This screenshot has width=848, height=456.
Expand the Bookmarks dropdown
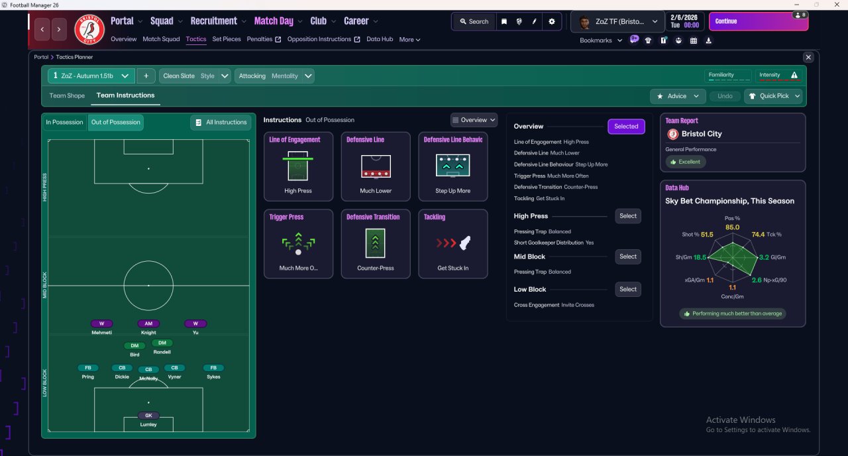[x=602, y=40]
